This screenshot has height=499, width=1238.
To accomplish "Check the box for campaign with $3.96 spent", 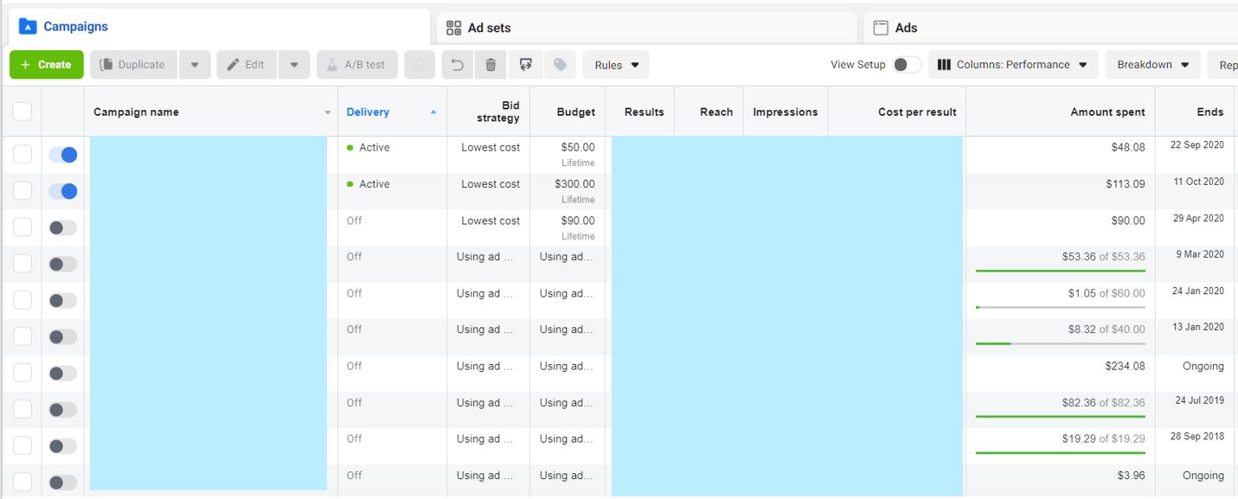I will tap(22, 483).
